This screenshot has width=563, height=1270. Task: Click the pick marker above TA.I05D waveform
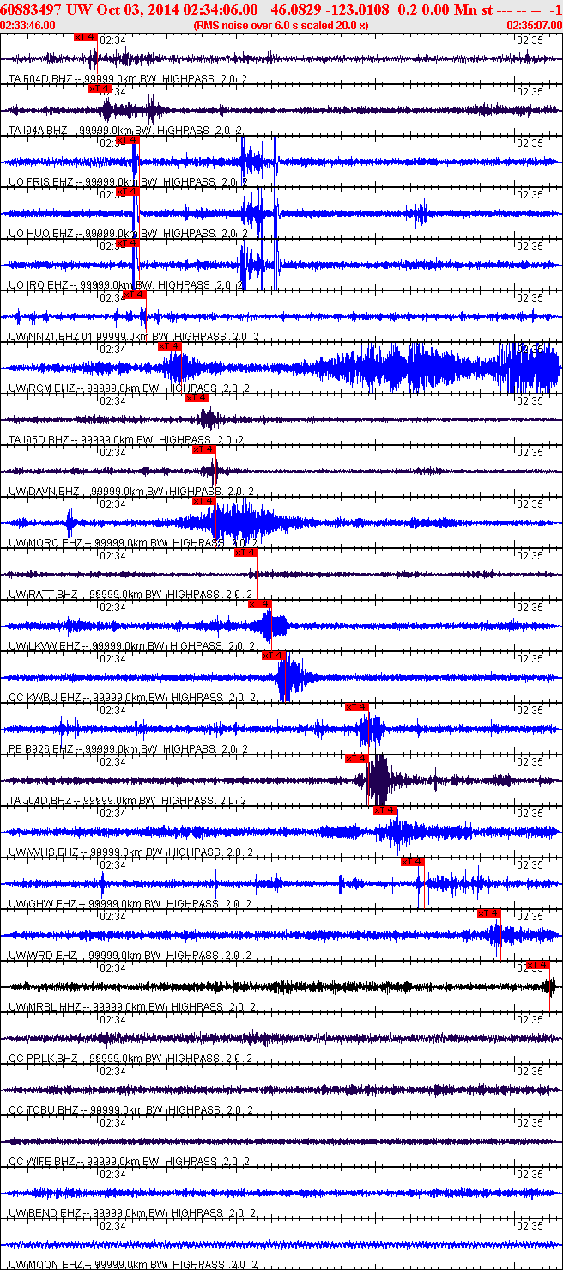197,398
